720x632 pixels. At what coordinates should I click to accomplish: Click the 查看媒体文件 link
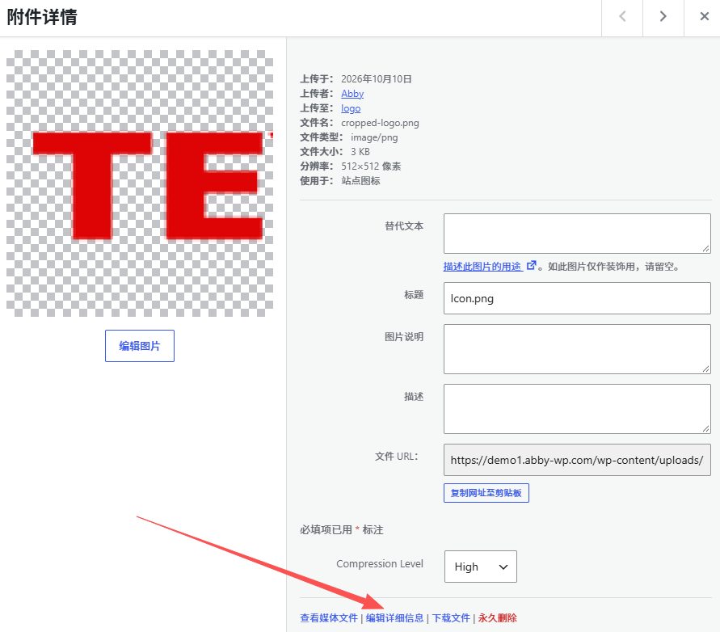pos(329,617)
